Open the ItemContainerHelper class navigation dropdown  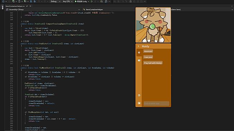[x=109, y=10]
